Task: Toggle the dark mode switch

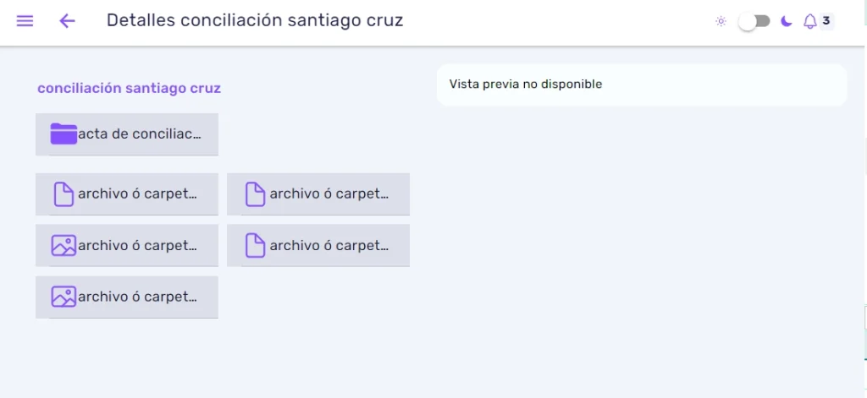Action: 754,21
